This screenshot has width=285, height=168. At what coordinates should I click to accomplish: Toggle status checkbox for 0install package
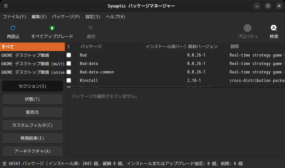[x=69, y=80]
